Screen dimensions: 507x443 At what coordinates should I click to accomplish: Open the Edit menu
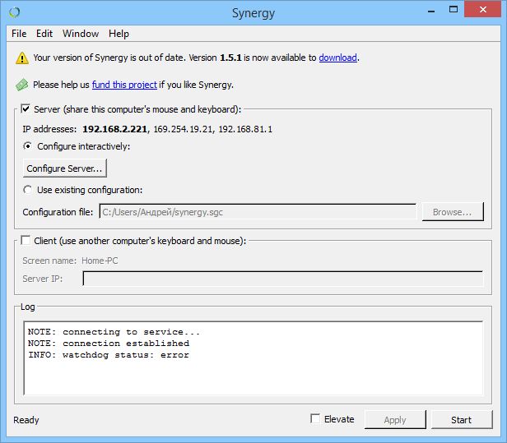pos(44,34)
